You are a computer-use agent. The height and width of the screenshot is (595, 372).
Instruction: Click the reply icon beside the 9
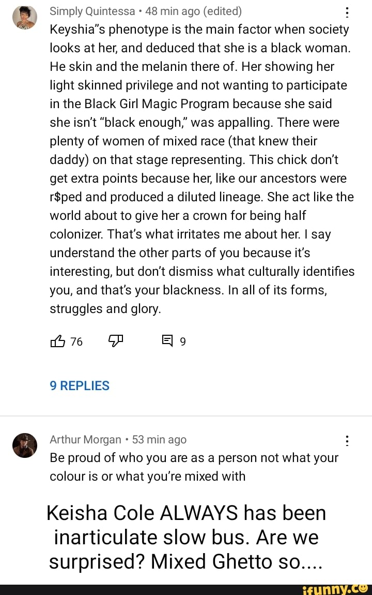tap(168, 341)
